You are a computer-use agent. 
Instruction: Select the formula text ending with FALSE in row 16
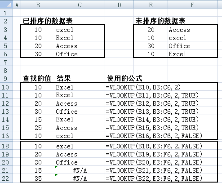coord(154,136)
